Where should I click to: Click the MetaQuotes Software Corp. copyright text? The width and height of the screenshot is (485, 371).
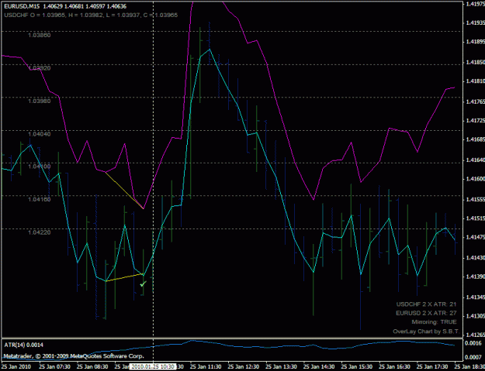[x=74, y=356]
